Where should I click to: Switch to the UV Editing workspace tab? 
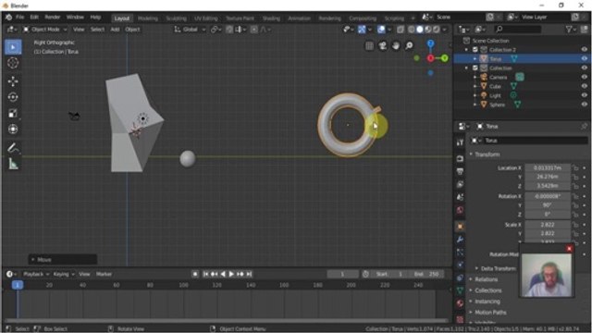206,18
